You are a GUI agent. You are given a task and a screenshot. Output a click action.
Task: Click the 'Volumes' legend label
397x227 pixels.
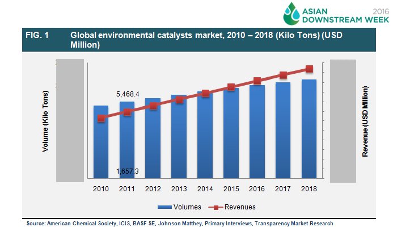pos(187,207)
